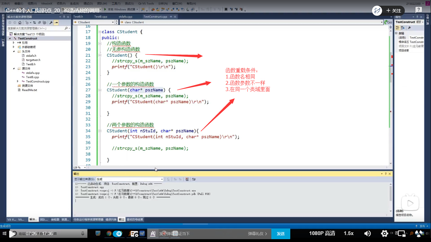Click the 发送 send button
The width and height of the screenshot is (431, 242).
[280, 233]
